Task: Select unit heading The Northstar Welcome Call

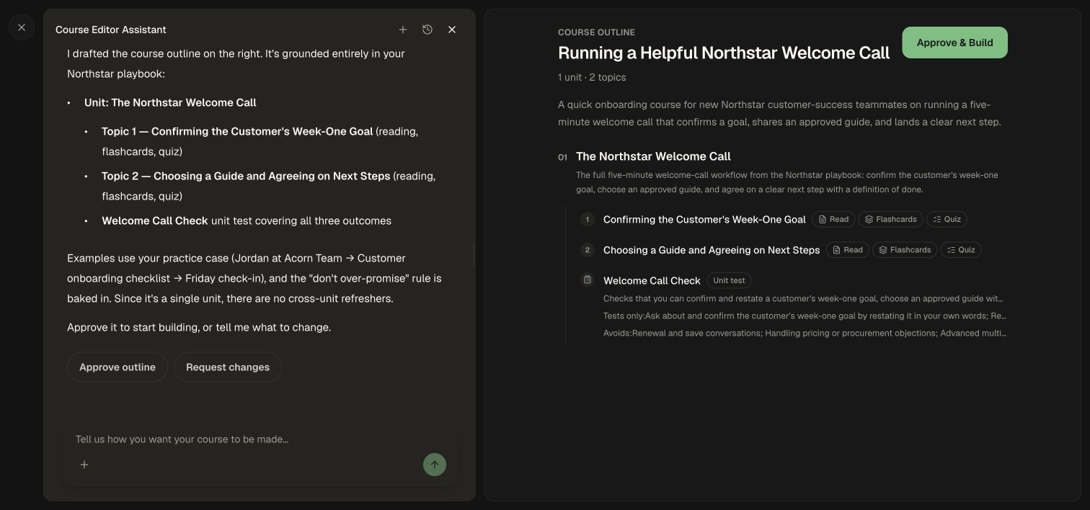Action: [x=653, y=156]
